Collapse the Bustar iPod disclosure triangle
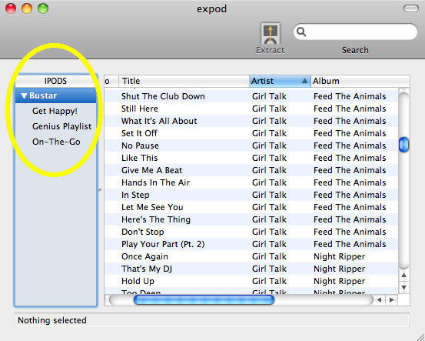This screenshot has height=341, width=425. (24, 96)
